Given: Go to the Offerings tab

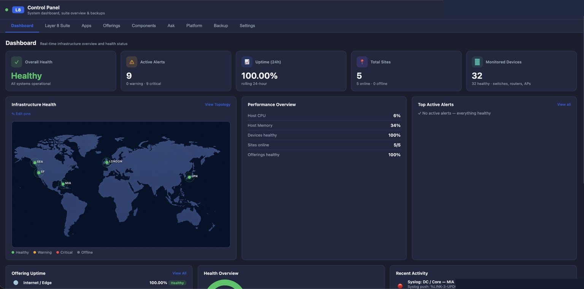Looking at the screenshot, I should coord(111,25).
